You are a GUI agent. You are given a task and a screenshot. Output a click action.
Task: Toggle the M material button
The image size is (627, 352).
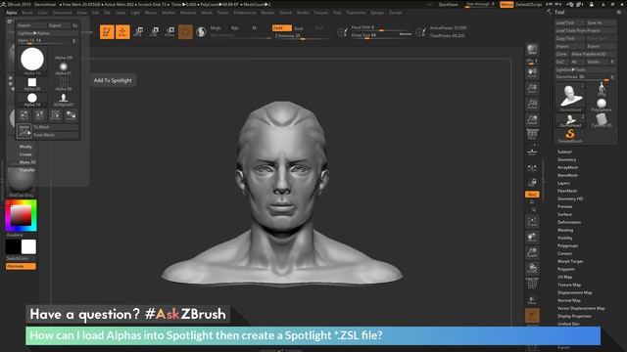coord(255,28)
